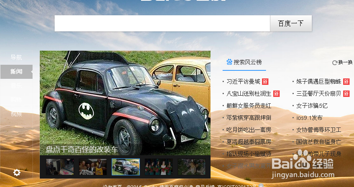Open hot search 八宝山送别杜润生
Screen dimensions: 354x187
(249, 93)
